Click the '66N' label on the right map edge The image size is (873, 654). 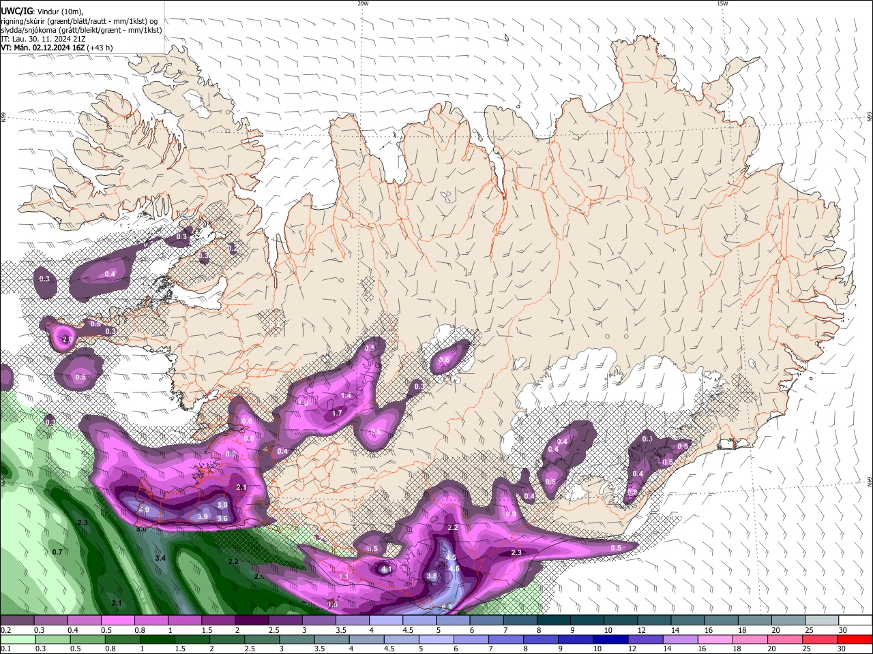pos(870,118)
